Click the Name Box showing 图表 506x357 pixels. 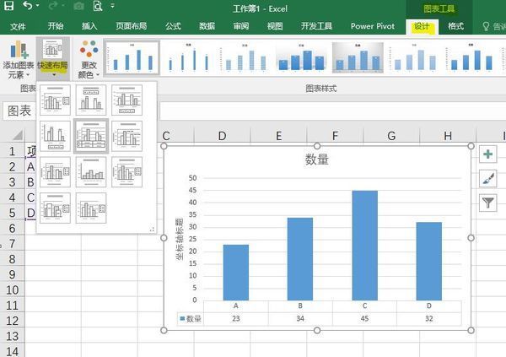(x=20, y=111)
